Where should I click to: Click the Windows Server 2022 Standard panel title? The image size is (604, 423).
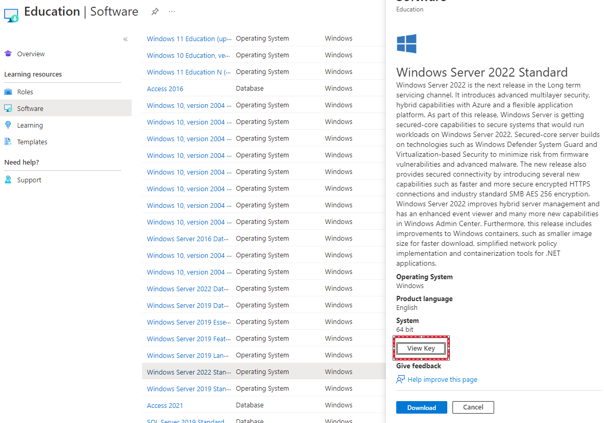coord(482,72)
